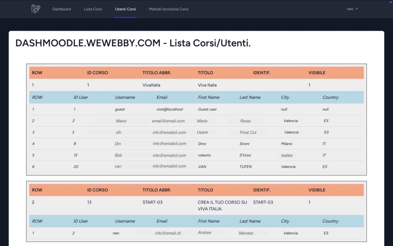
Task: Select the Utenti Corsi tab
Action: 125,9
